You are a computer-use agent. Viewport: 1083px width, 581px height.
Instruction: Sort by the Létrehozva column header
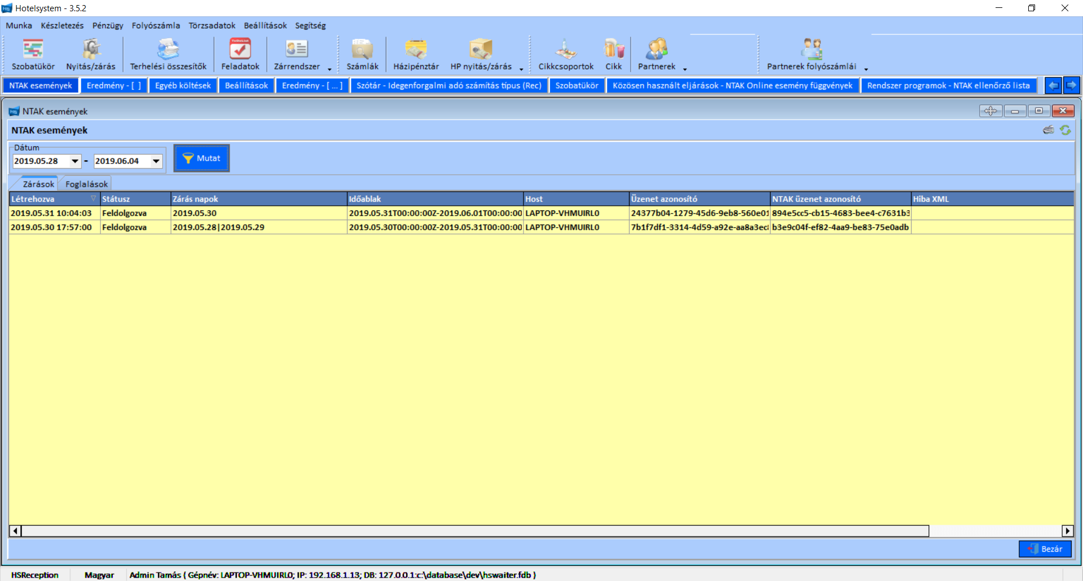click(54, 199)
